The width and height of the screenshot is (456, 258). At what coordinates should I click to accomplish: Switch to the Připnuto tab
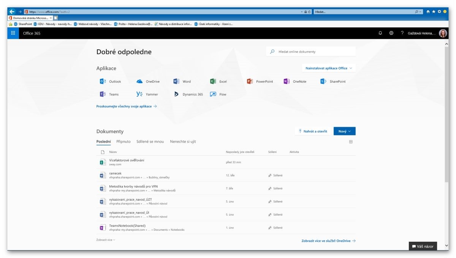pyautogui.click(x=123, y=142)
